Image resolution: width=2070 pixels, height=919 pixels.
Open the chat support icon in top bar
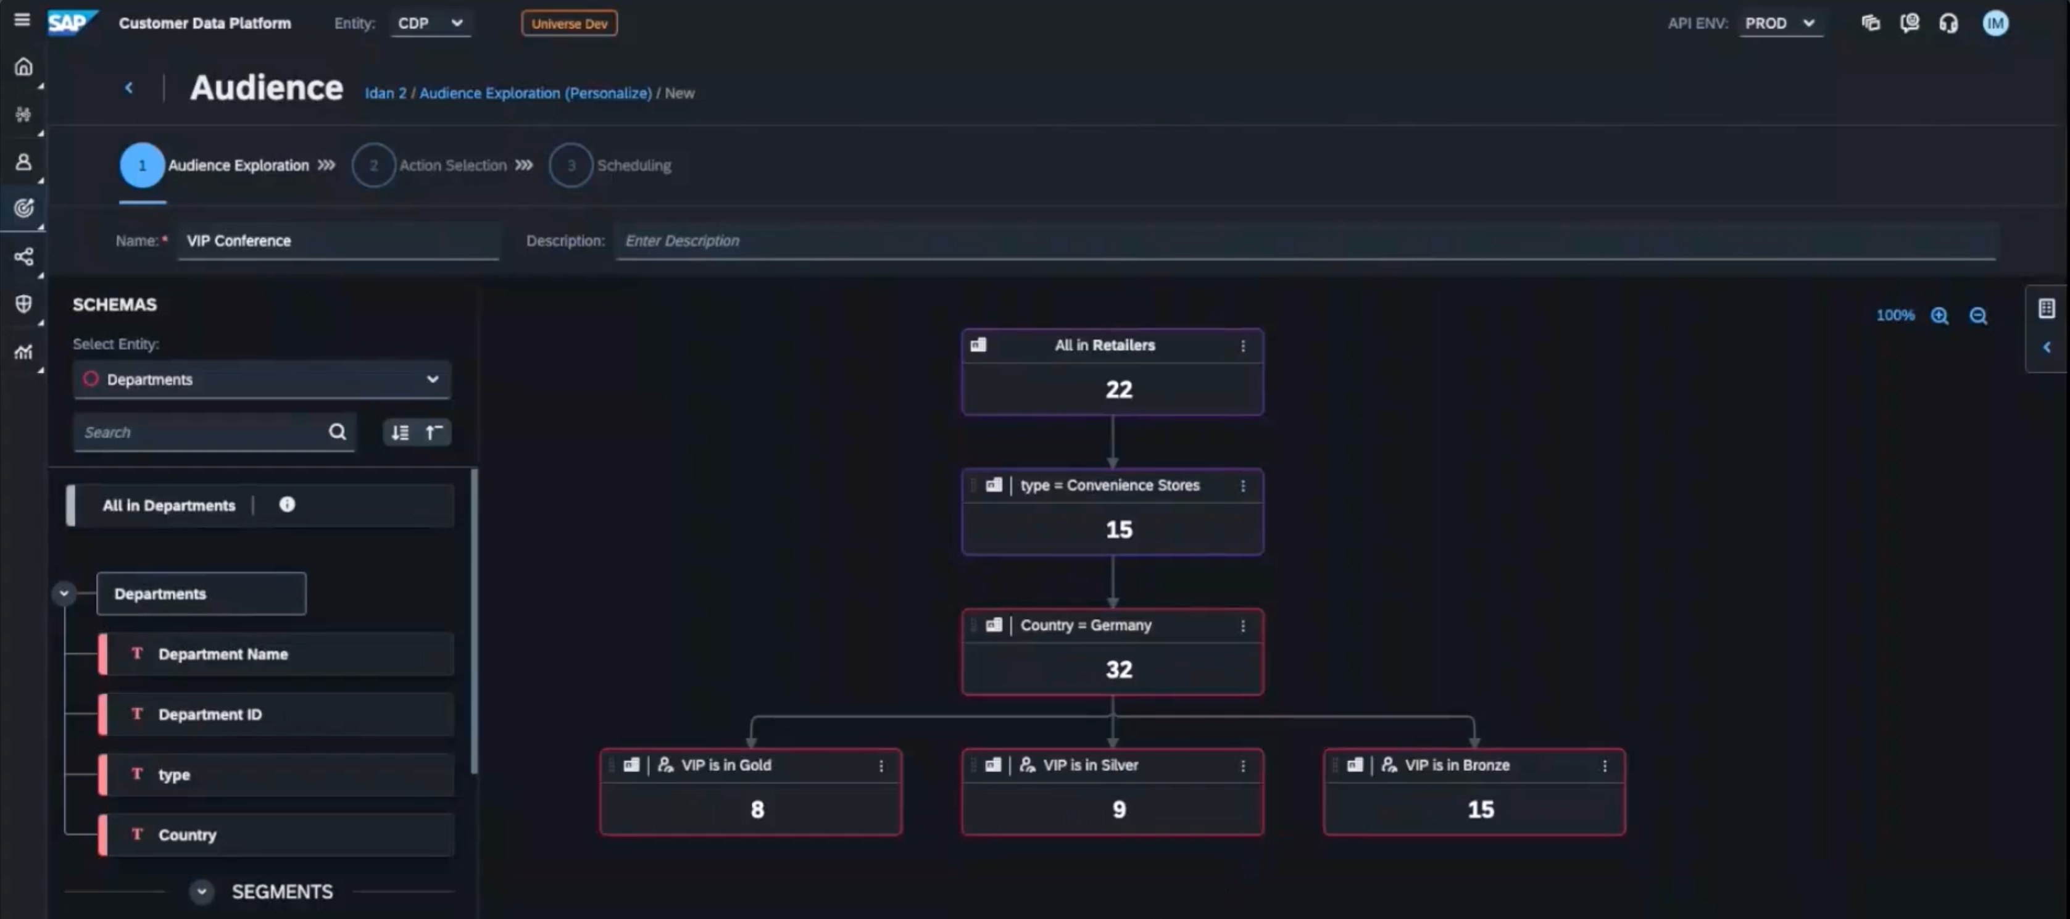(x=1910, y=23)
